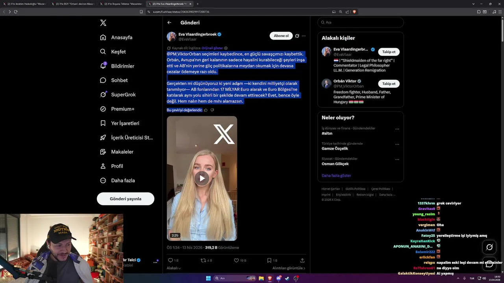
Task: Open Steam from the taskbar
Action: coord(287,278)
